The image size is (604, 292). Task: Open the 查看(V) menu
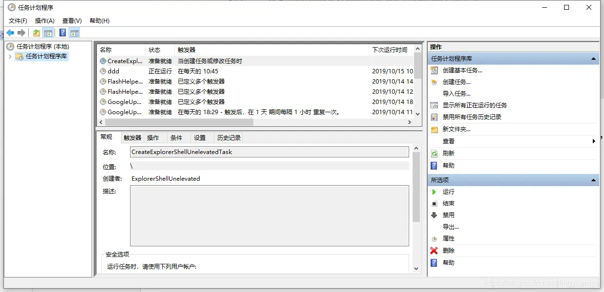click(72, 21)
